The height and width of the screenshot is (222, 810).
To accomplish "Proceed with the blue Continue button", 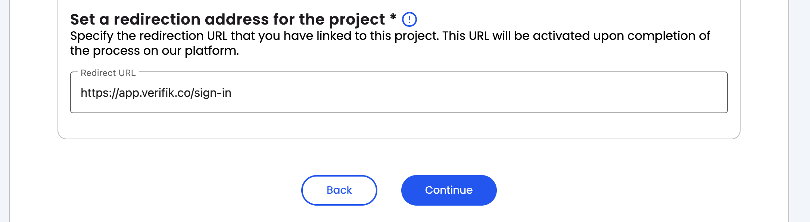I will click(449, 190).
